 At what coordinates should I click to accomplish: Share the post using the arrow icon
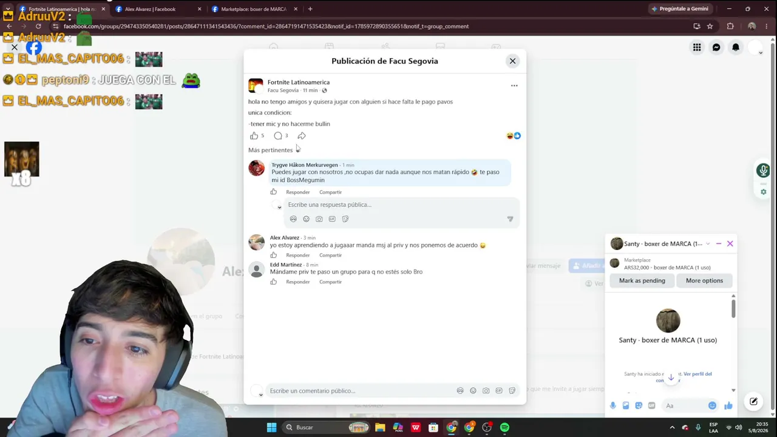[302, 136]
